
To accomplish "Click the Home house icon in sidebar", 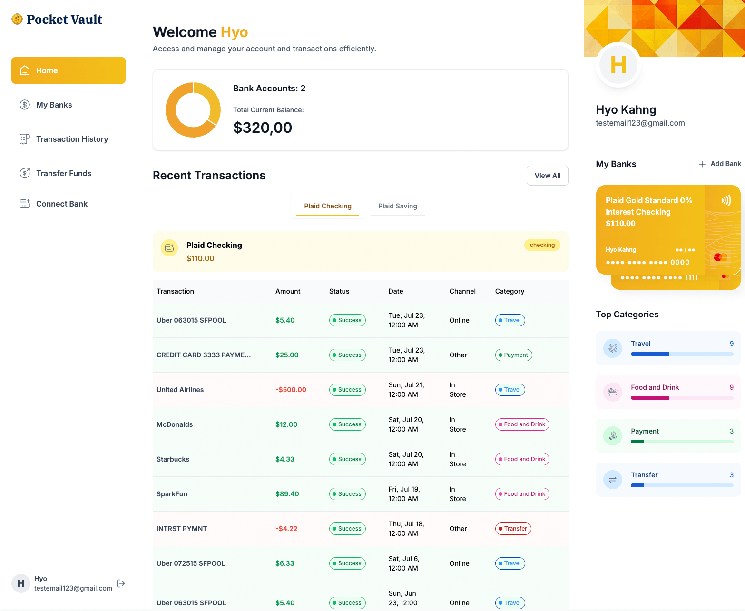I will pyautogui.click(x=25, y=70).
